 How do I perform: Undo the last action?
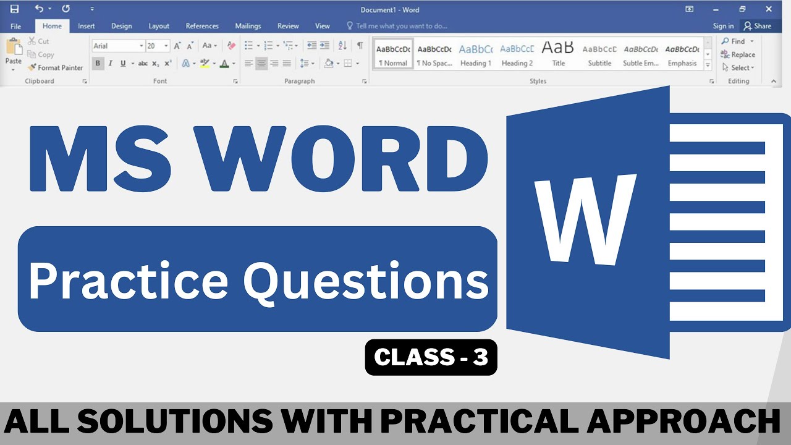point(39,9)
